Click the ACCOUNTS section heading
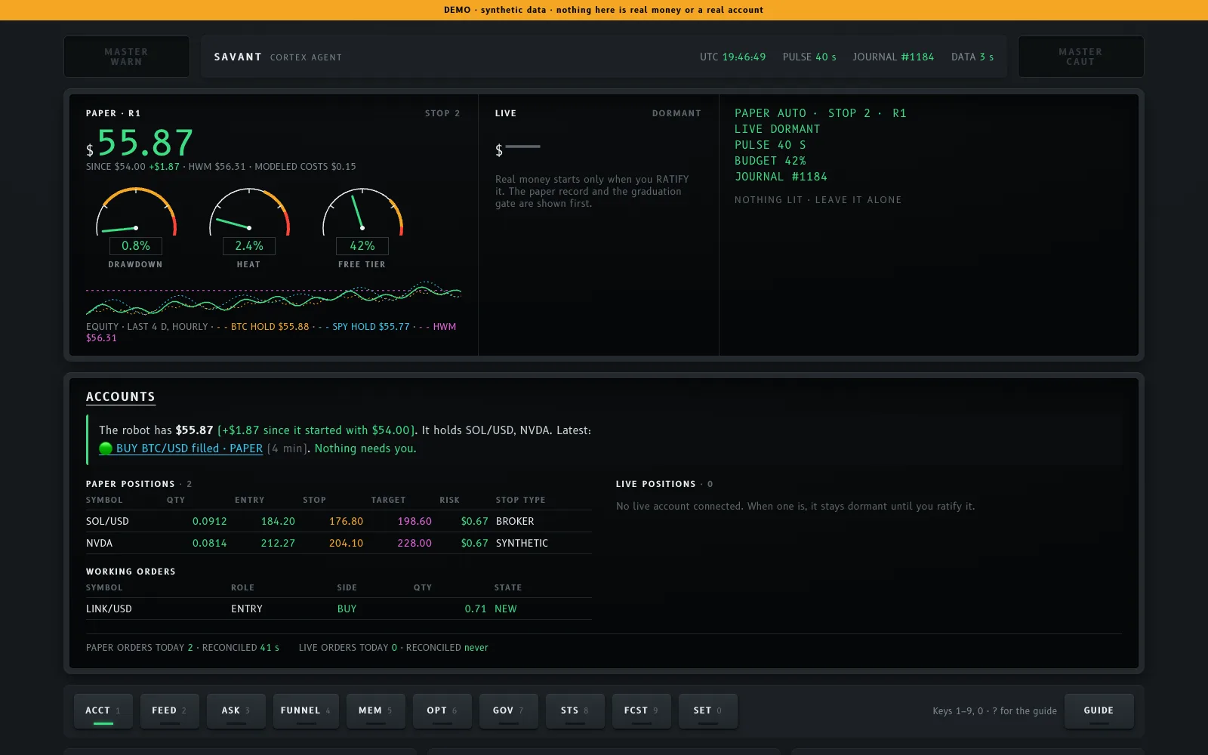Viewport: 1208px width, 755px height. [x=121, y=397]
